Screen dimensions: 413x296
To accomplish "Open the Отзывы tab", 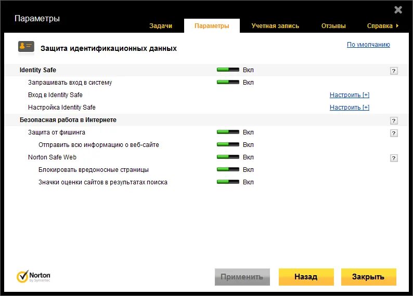I will click(333, 26).
